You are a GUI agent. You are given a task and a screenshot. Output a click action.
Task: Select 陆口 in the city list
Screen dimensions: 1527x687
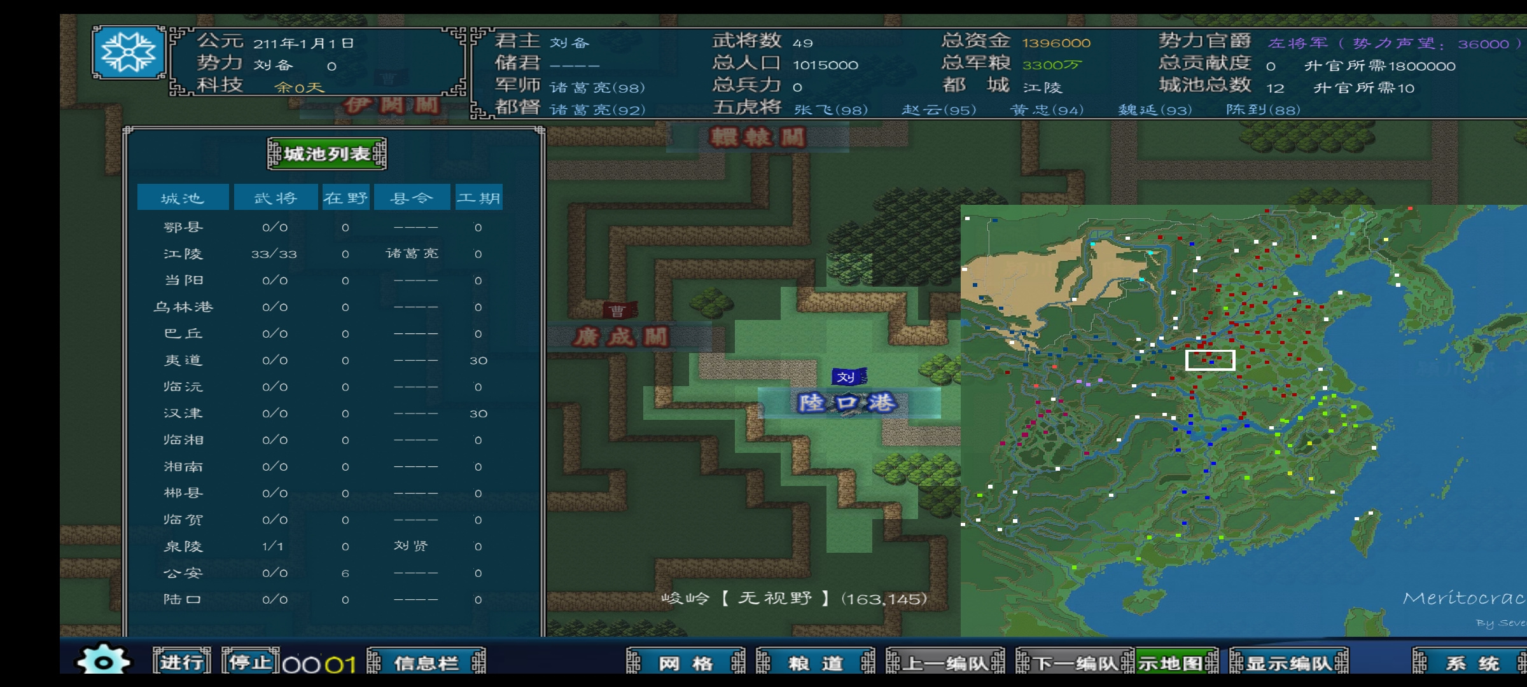click(183, 599)
